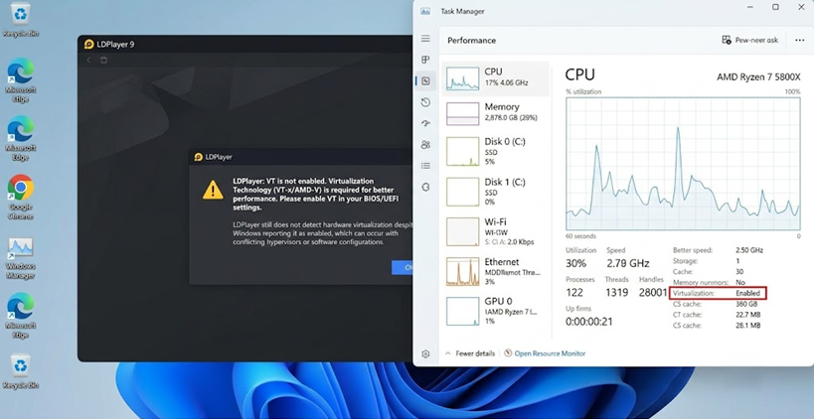This screenshot has width=814, height=419.
Task: Click the Task Manager window title text
Action: (x=462, y=11)
